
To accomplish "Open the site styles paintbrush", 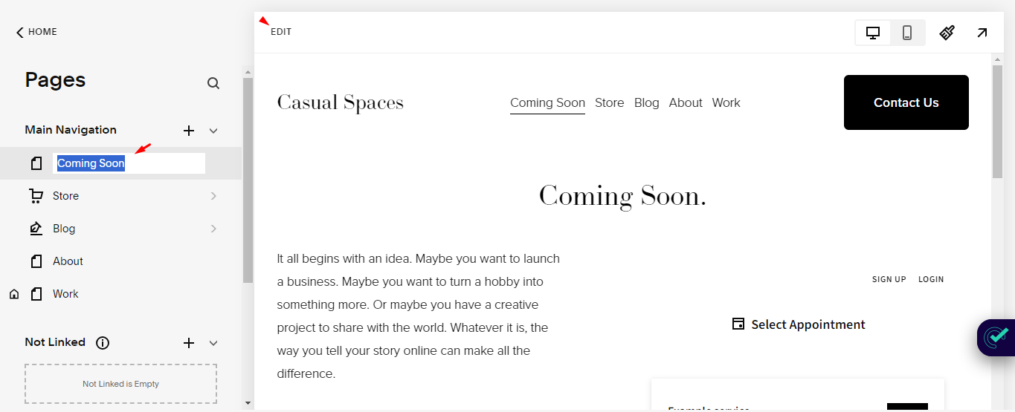I will [x=947, y=33].
